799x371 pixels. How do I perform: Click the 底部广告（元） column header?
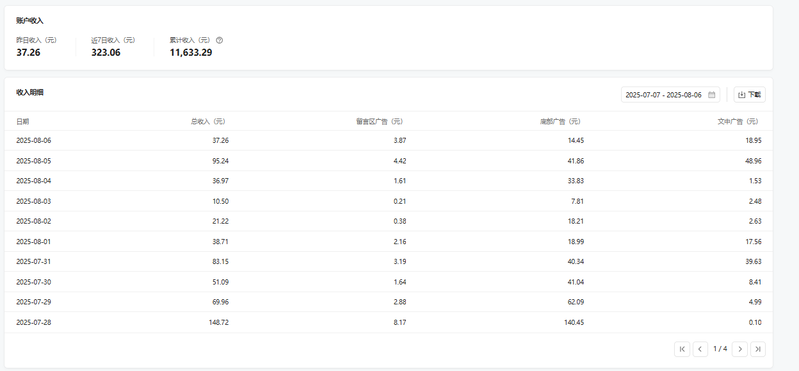(x=561, y=122)
